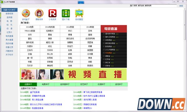Expand the 少儿卡通频道 plus icon
187x112 pixels.
tap(104, 50)
